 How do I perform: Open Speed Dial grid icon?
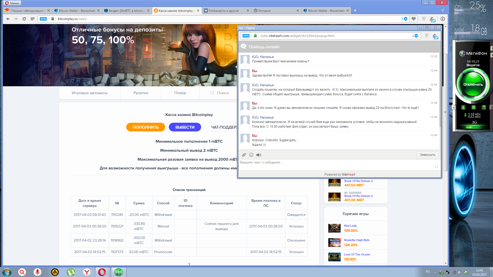coord(32,19)
